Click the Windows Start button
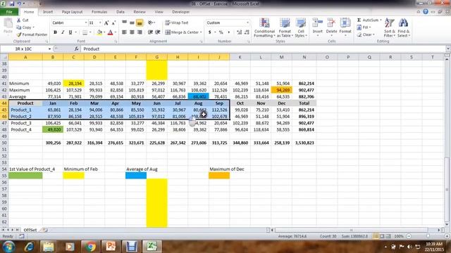 (8, 247)
